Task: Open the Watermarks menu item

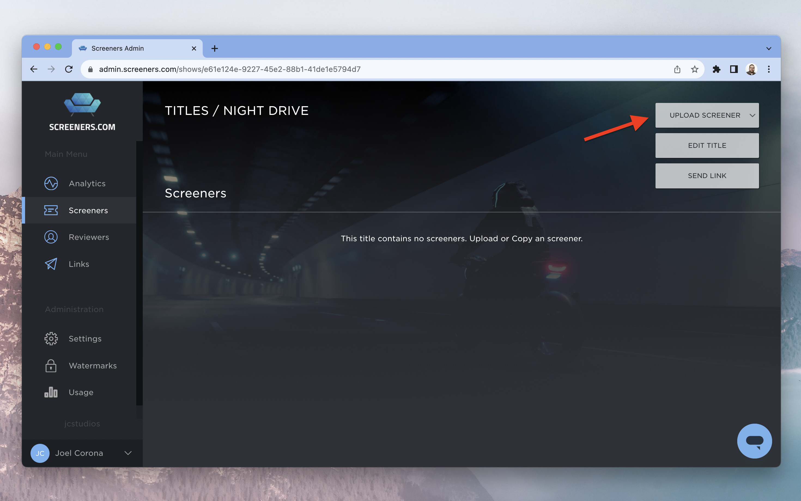Action: [x=80, y=365]
